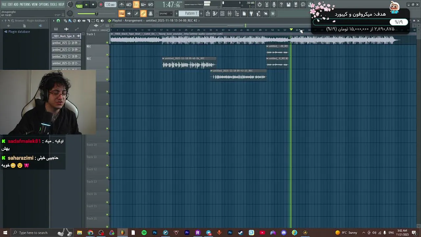Click the add new pattern plus button
The height and width of the screenshot is (237, 421).
click(x=201, y=13)
